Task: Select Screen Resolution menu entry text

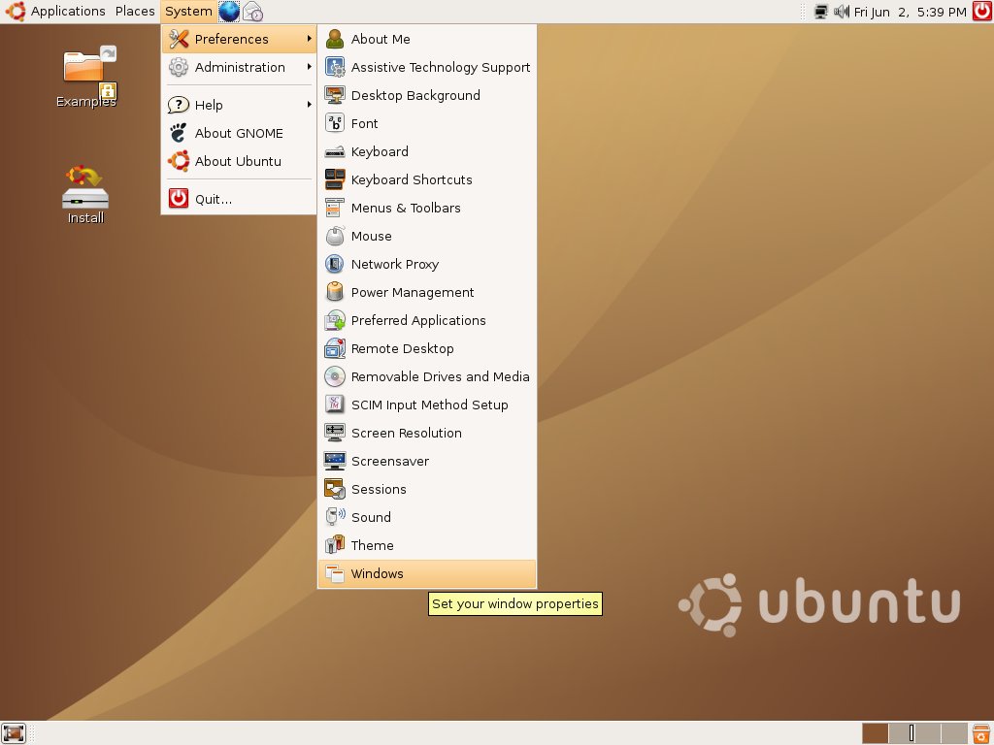Action: pyautogui.click(x=407, y=434)
